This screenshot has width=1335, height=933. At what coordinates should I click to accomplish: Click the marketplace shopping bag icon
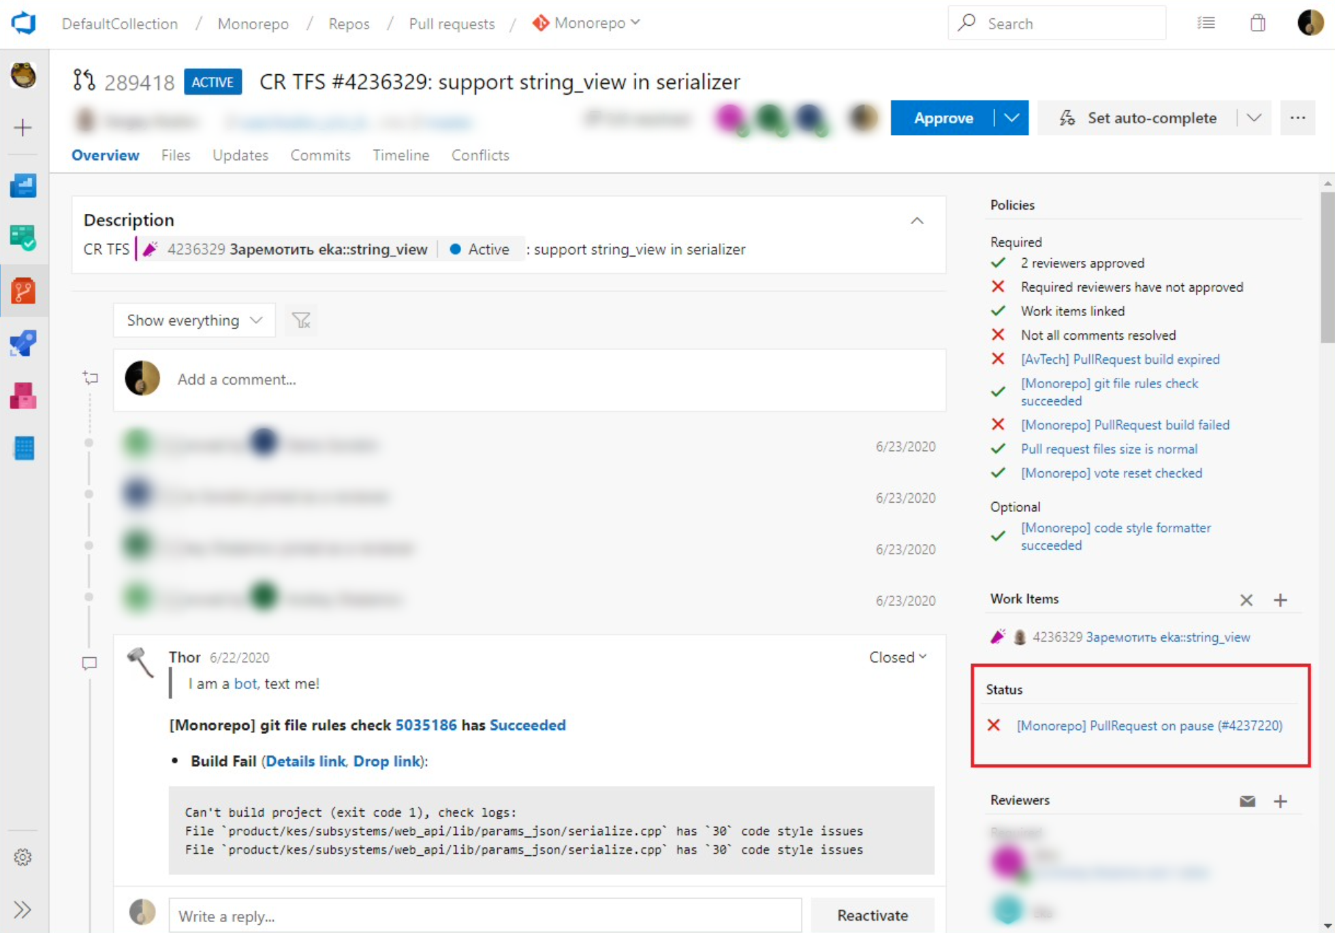[1257, 23]
